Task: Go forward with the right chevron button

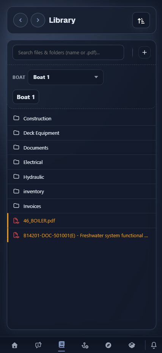Action: tap(38, 20)
